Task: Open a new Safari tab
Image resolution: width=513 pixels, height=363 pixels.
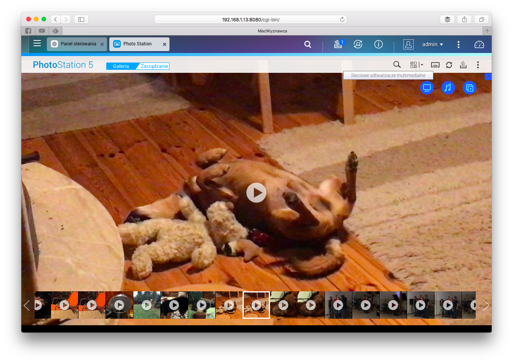Action: pyautogui.click(x=487, y=31)
